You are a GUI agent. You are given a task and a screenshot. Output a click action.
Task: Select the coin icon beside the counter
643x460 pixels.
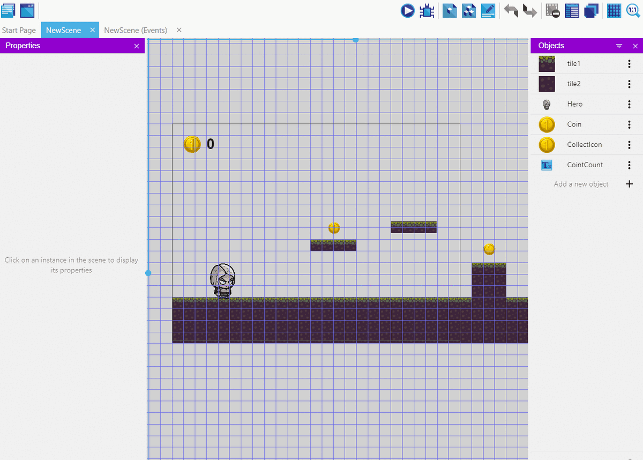coord(192,144)
